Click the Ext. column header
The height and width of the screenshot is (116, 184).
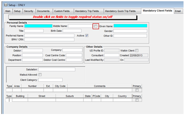coord(48,86)
